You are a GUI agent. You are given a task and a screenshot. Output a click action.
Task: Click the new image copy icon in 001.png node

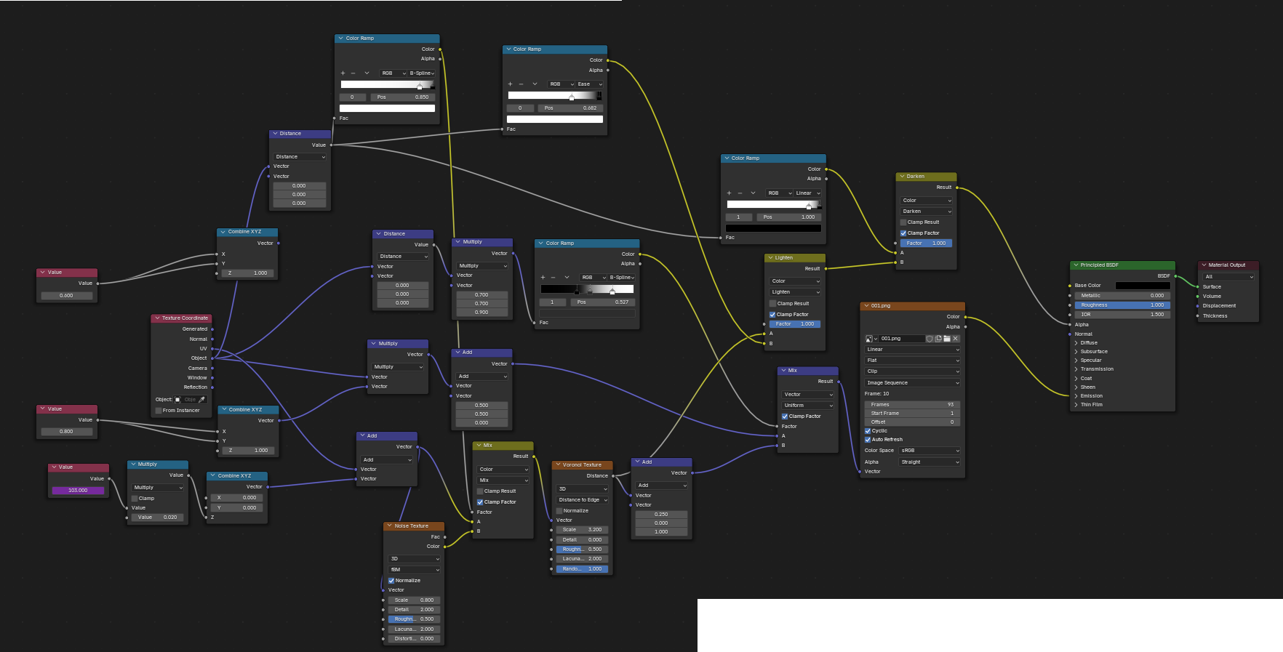(x=938, y=339)
